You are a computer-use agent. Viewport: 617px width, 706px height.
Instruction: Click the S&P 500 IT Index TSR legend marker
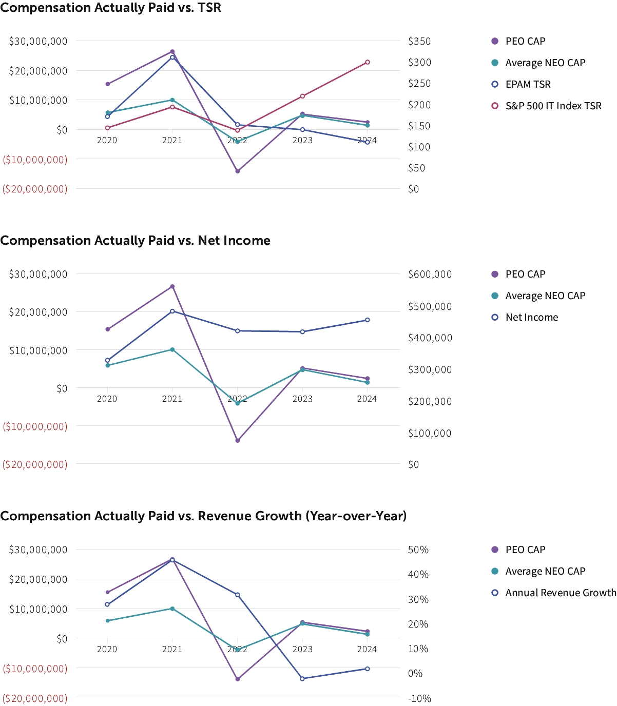[495, 106]
